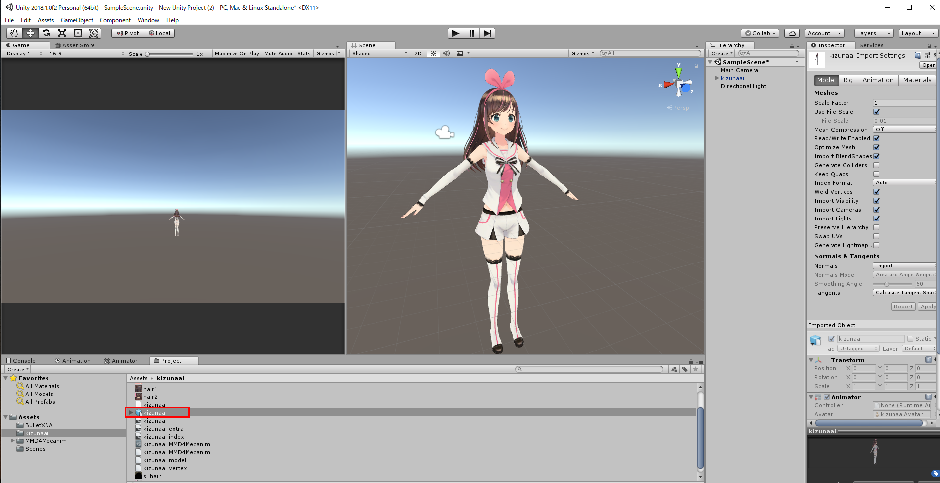Viewport: 940px width, 483px height.
Task: Toggle Local handle rotation
Action: tap(159, 33)
